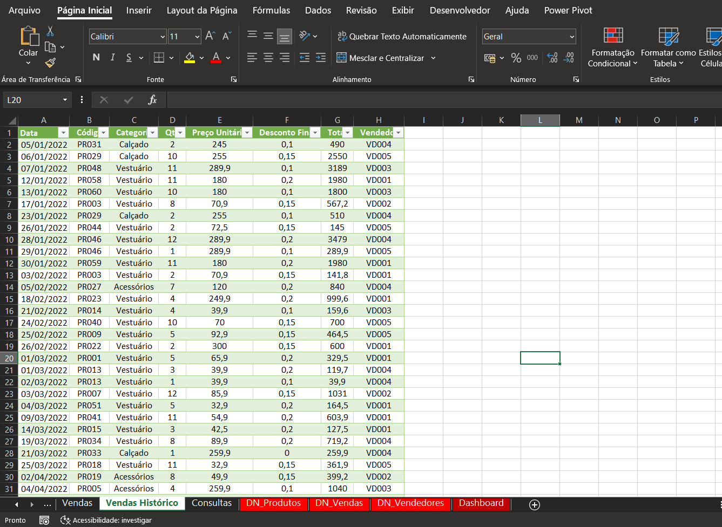Viewport: 722px width, 527px height.
Task: Open the Número dialog launcher
Action: click(x=576, y=79)
